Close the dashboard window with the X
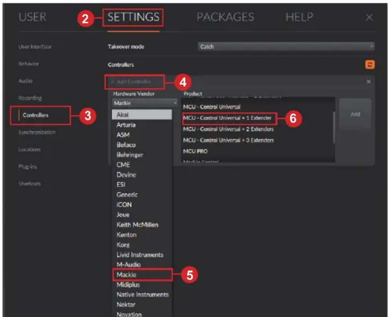The height and width of the screenshot is (317, 388). 369,17
